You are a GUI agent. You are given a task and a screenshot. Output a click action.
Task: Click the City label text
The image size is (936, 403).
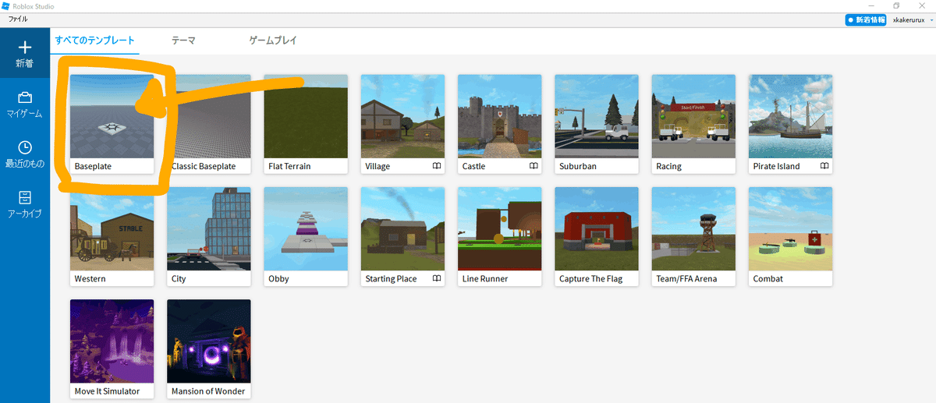pyautogui.click(x=179, y=279)
